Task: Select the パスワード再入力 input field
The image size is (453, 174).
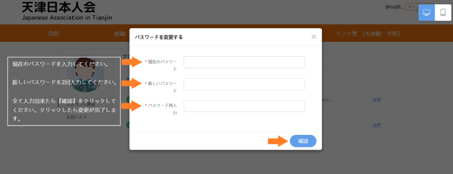Action: 244,106
